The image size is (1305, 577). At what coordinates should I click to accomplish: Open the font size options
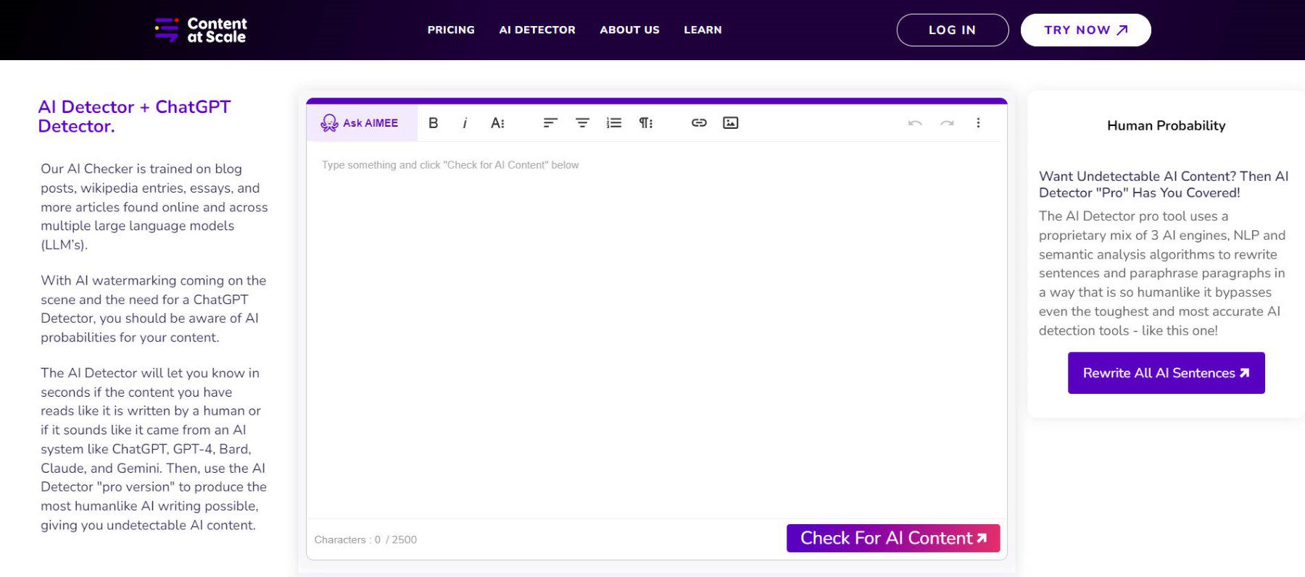[x=497, y=123]
